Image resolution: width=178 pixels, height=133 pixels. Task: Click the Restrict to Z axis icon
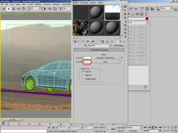click(13, 9)
